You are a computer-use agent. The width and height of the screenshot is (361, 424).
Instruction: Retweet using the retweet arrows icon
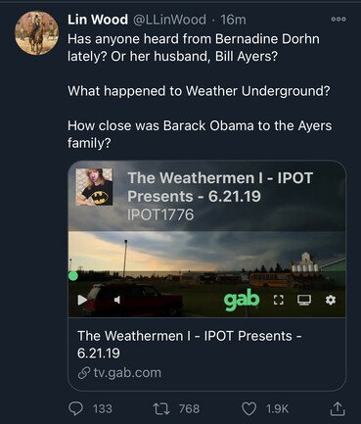click(x=160, y=408)
